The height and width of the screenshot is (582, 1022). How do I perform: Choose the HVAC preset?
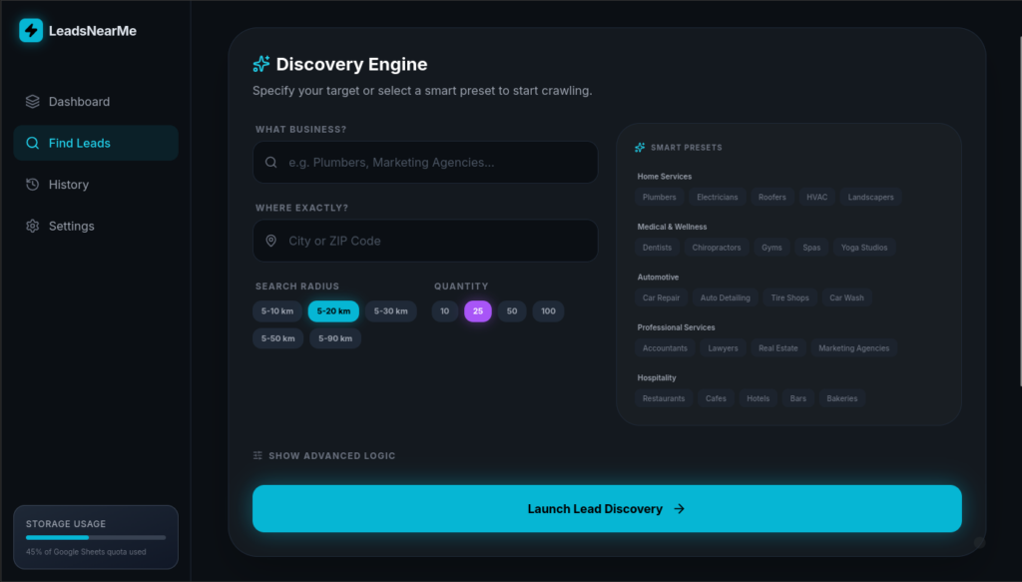pos(816,197)
